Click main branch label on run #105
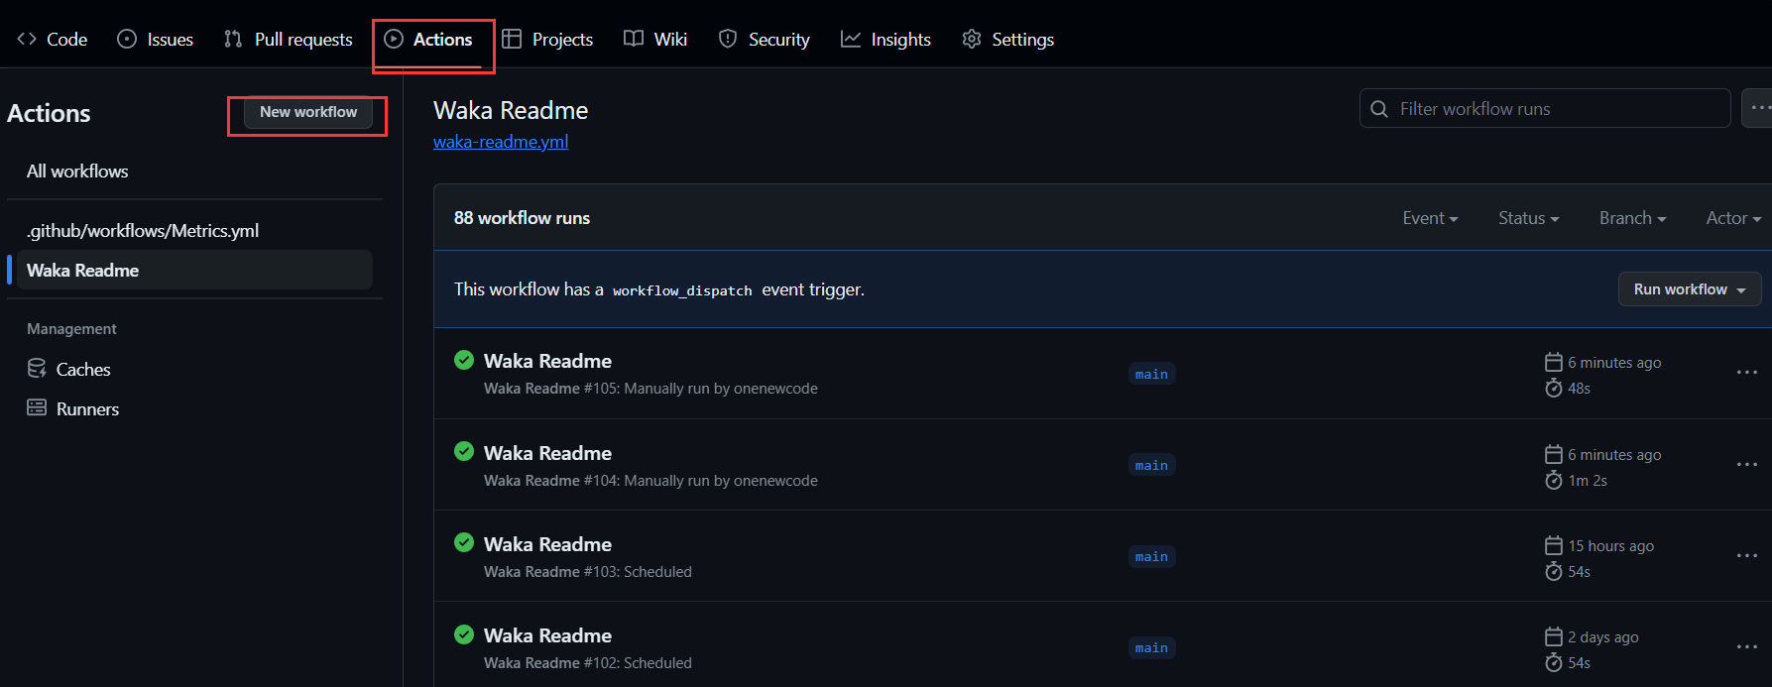 (x=1151, y=374)
